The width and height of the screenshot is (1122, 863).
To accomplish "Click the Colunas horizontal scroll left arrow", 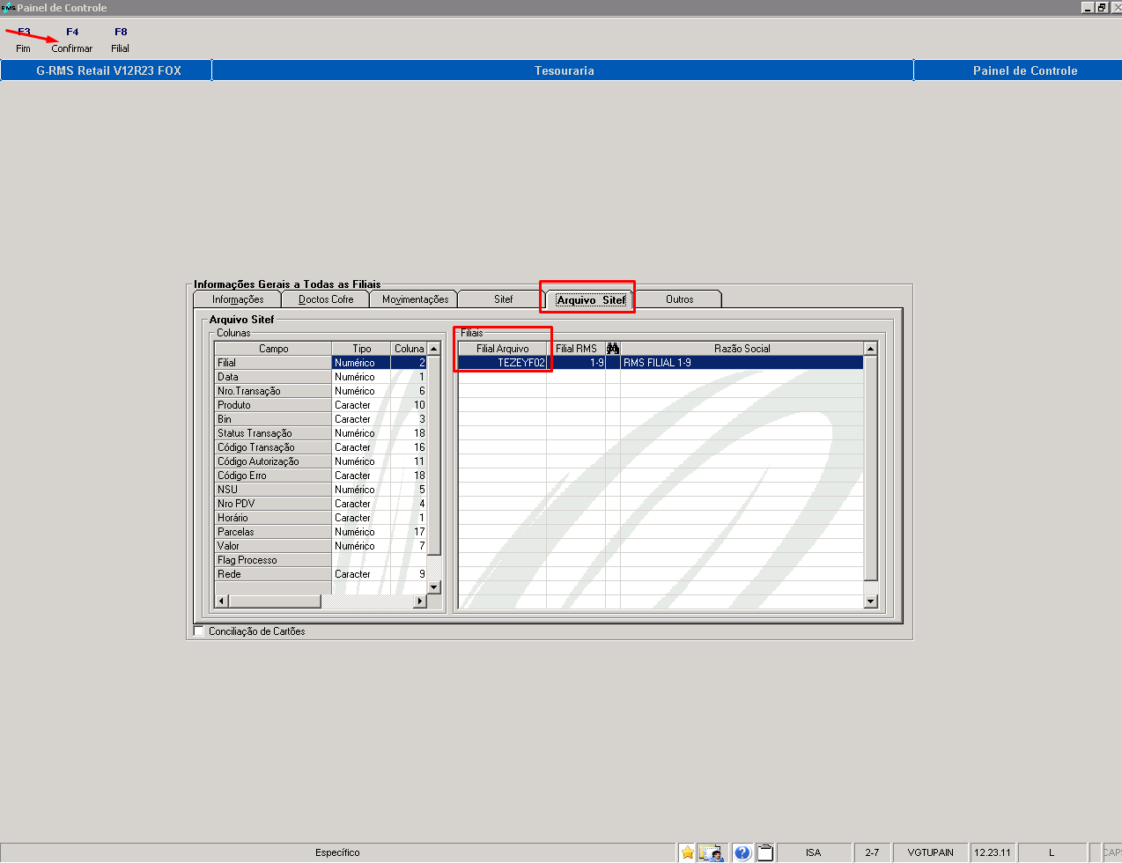I will [222, 601].
